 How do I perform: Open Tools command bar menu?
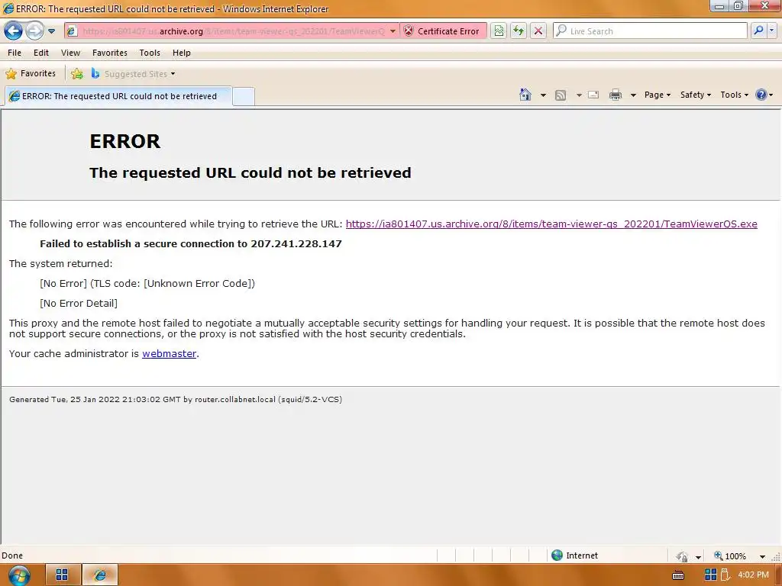point(734,95)
